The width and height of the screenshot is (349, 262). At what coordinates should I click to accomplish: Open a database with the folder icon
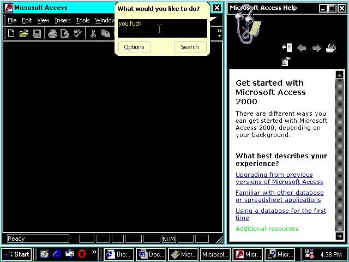tap(23, 33)
